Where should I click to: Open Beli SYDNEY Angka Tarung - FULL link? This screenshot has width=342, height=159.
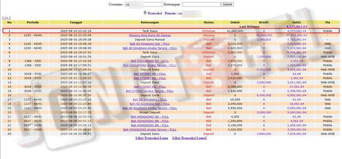[150, 91]
